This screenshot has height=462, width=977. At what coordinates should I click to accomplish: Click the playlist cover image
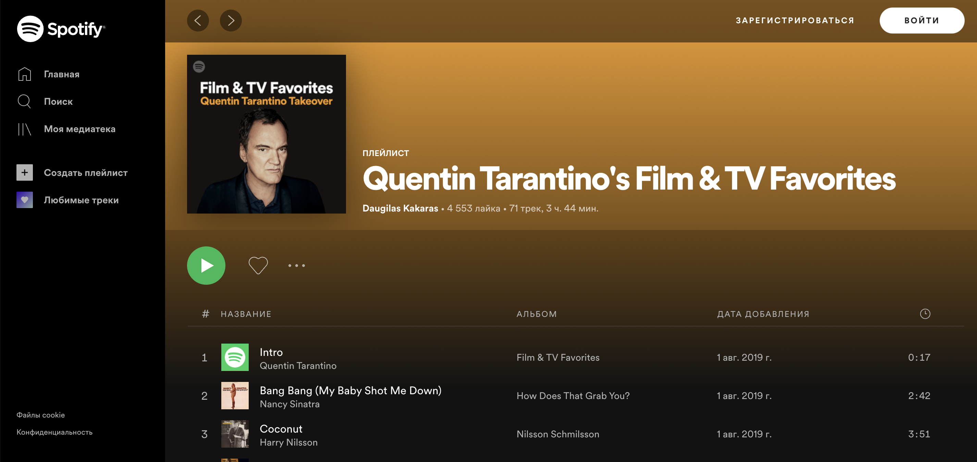(266, 134)
